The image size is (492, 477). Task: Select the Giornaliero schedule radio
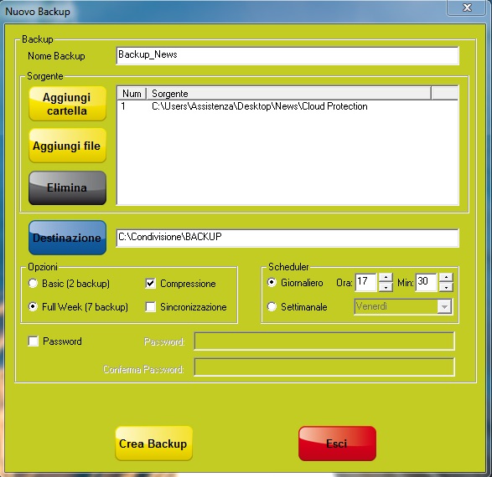point(272,283)
